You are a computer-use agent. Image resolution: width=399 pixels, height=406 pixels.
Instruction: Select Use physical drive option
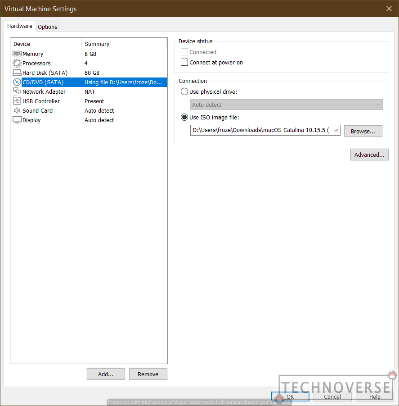[x=184, y=91]
